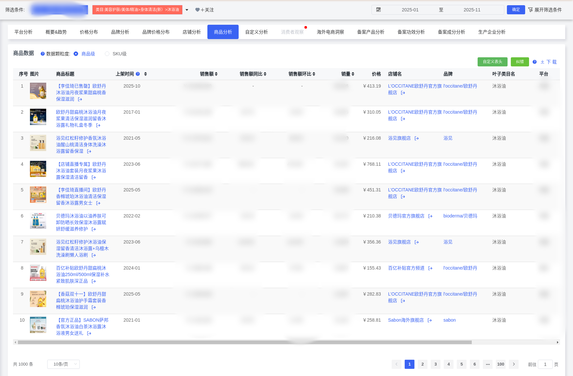Click the funnel icon to expand filter conditions
Image resolution: width=573 pixels, height=376 pixels.
(x=531, y=10)
